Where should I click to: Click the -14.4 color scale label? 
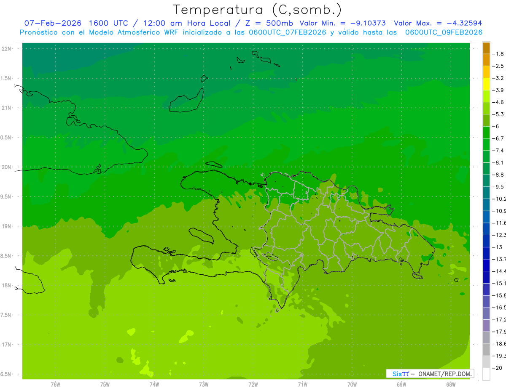[x=498, y=271]
